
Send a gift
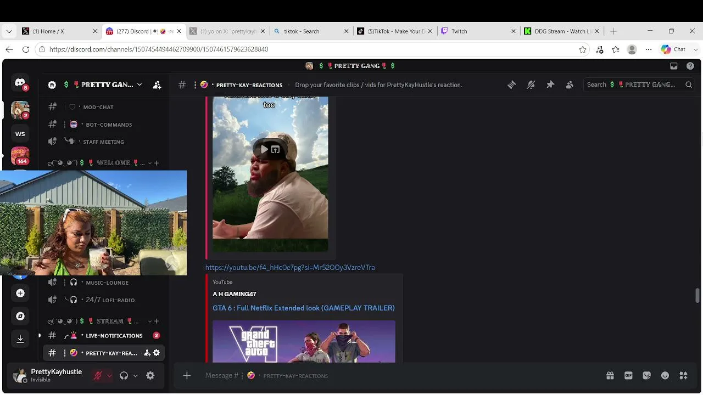(610, 375)
